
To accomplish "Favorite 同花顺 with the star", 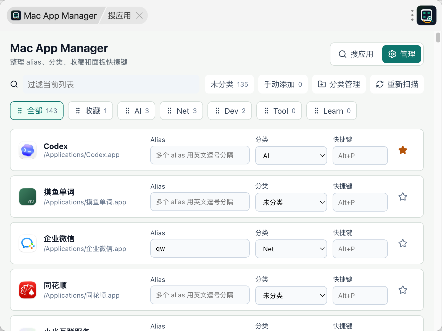I will [x=403, y=290].
